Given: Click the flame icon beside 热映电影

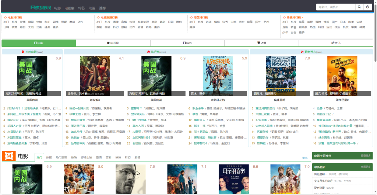Looking at the screenshot, I should coord(23,52).
